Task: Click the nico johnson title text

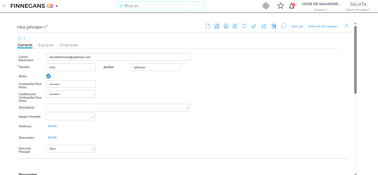Action: [30, 27]
